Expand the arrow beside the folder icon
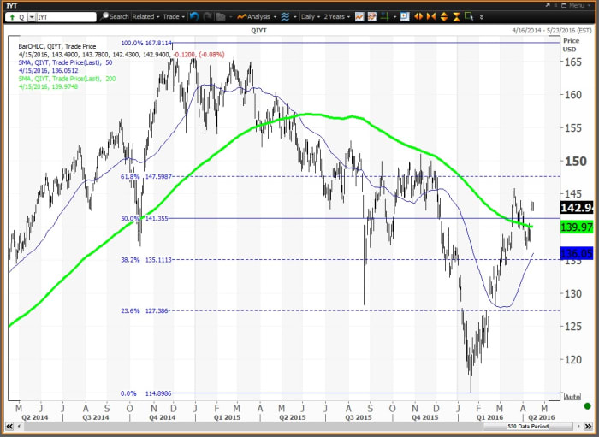Image resolution: width=599 pixels, height=437 pixels. (231, 17)
